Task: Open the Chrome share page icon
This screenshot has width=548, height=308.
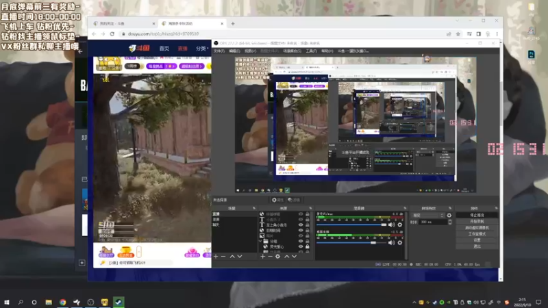Action: [449, 34]
